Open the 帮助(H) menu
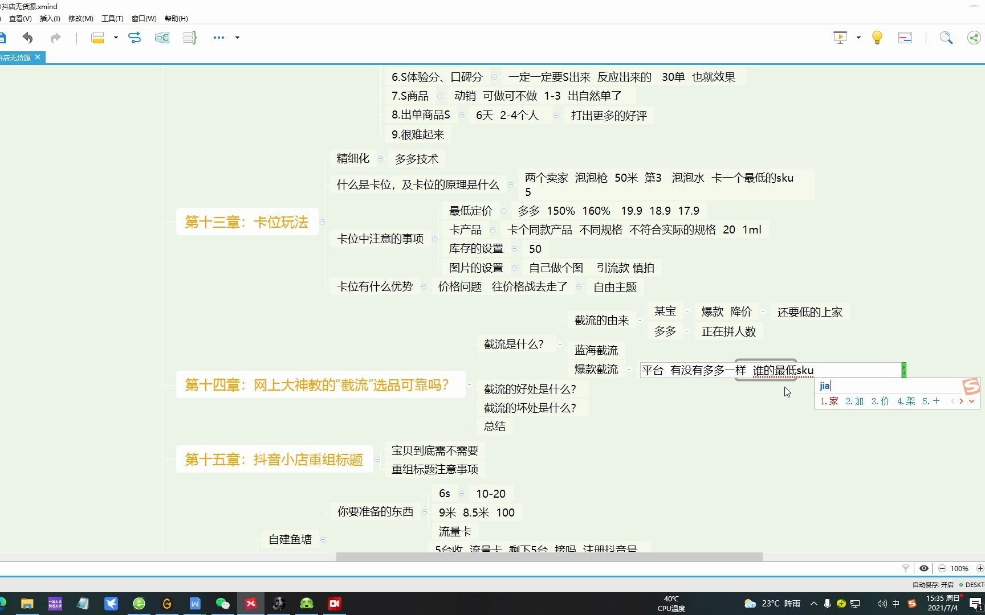This screenshot has width=985, height=615. [x=176, y=18]
